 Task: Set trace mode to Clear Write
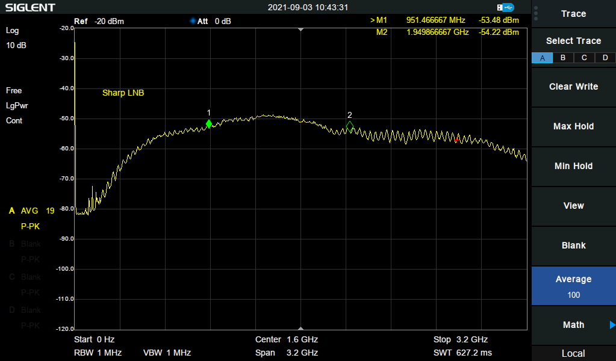574,87
